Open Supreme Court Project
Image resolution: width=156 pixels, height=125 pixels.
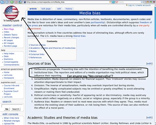point(11,93)
